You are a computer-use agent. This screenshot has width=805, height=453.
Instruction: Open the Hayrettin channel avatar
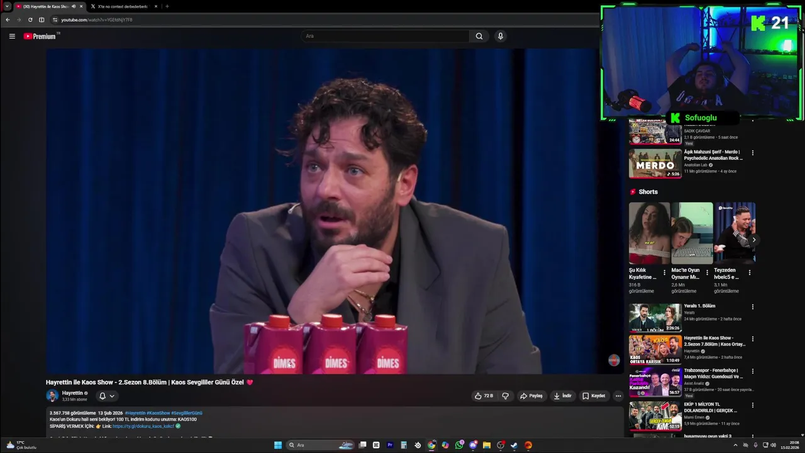tap(52, 396)
